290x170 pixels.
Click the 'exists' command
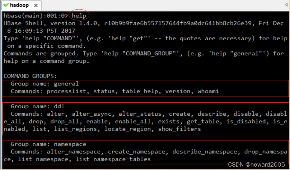[x=169, y=122]
